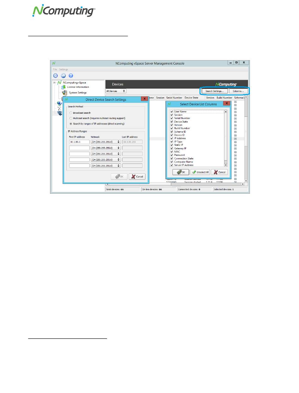Close the Direct Device Search Settings dialog
The width and height of the screenshot is (299, 393).
pos(144,99)
